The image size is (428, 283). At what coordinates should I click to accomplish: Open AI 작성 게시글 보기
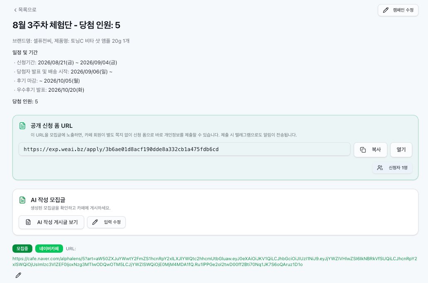click(x=51, y=222)
